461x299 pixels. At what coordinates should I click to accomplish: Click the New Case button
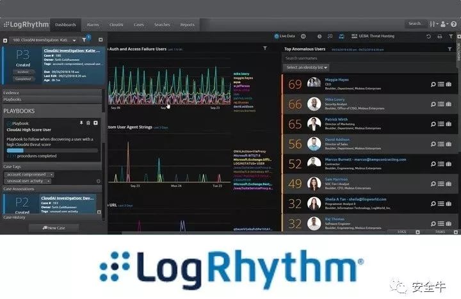coord(54,228)
